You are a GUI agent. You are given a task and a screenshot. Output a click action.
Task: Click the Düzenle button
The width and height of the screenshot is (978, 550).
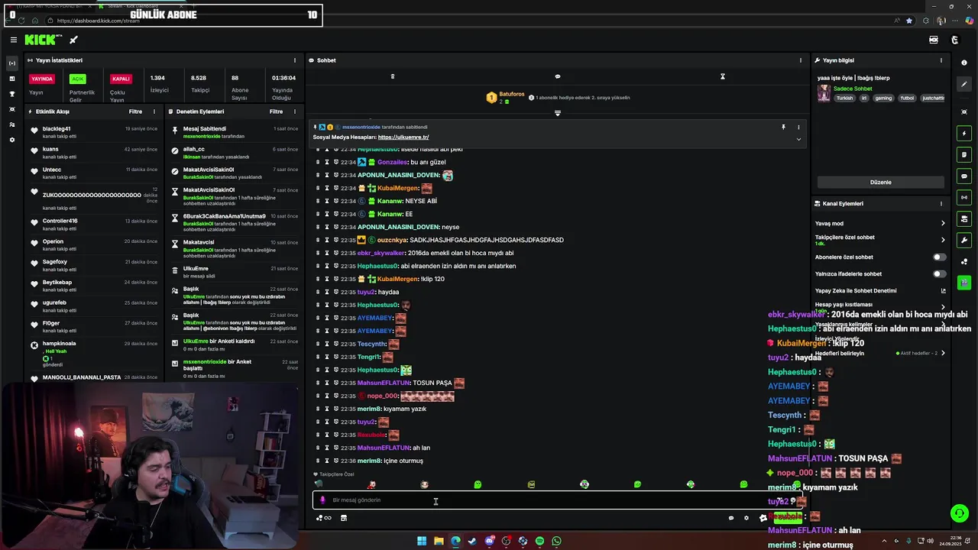click(880, 183)
